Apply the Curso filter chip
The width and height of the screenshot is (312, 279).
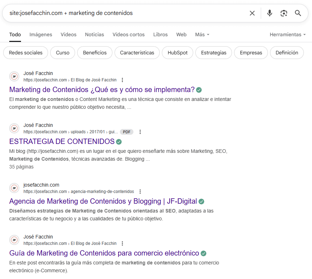63,53
